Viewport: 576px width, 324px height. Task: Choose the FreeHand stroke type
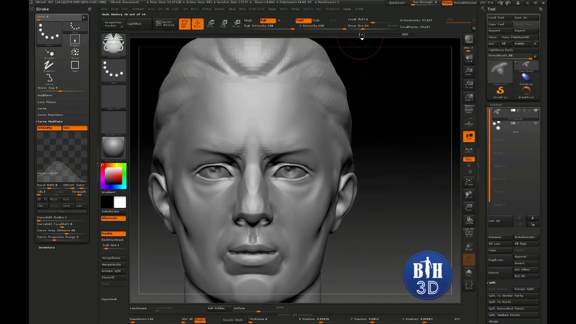click(x=49, y=67)
